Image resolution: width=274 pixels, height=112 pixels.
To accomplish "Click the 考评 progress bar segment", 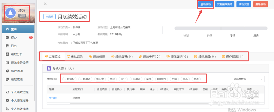I will tap(233, 28).
